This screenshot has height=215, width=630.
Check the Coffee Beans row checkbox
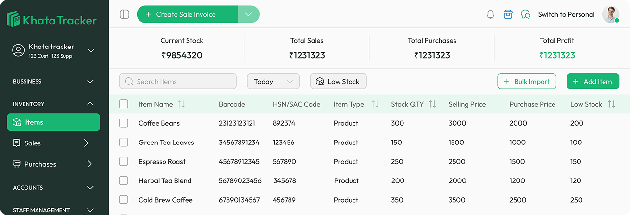point(124,123)
